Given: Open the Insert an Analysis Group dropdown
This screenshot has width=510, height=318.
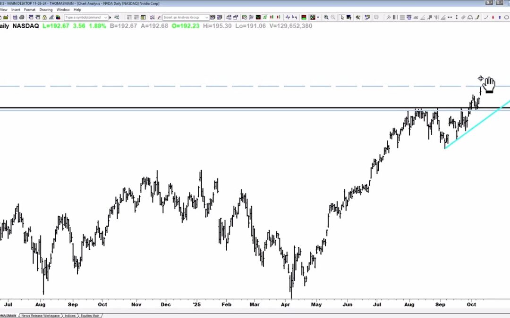Looking at the screenshot, I should [x=206, y=17].
